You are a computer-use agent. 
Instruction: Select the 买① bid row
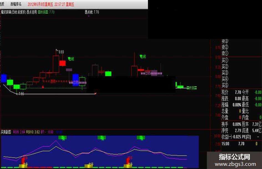(x=225, y=60)
